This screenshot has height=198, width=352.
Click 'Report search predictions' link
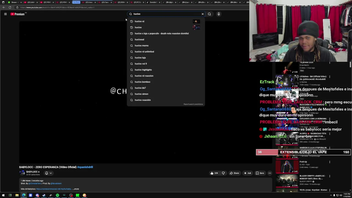tap(193, 104)
